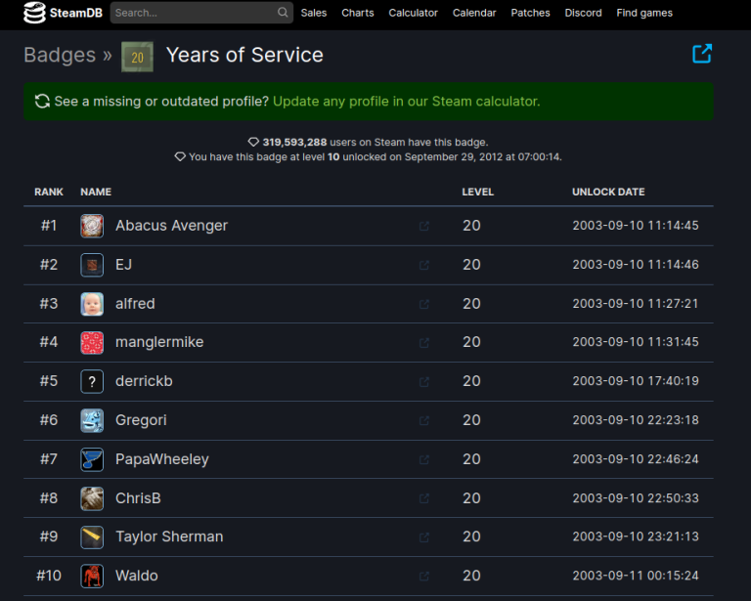Screen dimensions: 751x601
Task: Open Gregori profile name link
Action: [x=141, y=420]
